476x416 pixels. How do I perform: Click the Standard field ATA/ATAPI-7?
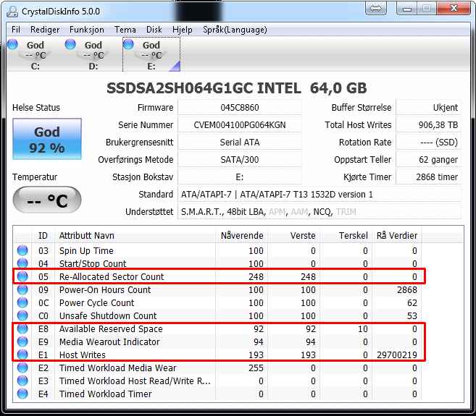[x=320, y=195]
